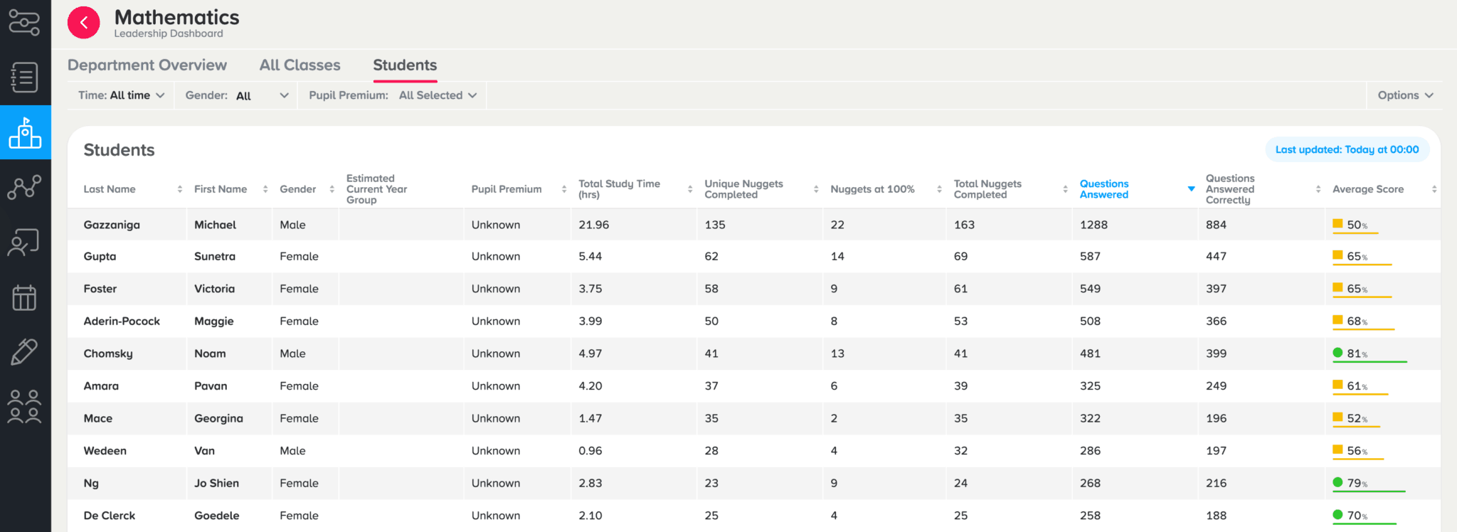Screen dimensions: 1457x532
Task: Sort by Last Name column arrows
Action: 180,189
